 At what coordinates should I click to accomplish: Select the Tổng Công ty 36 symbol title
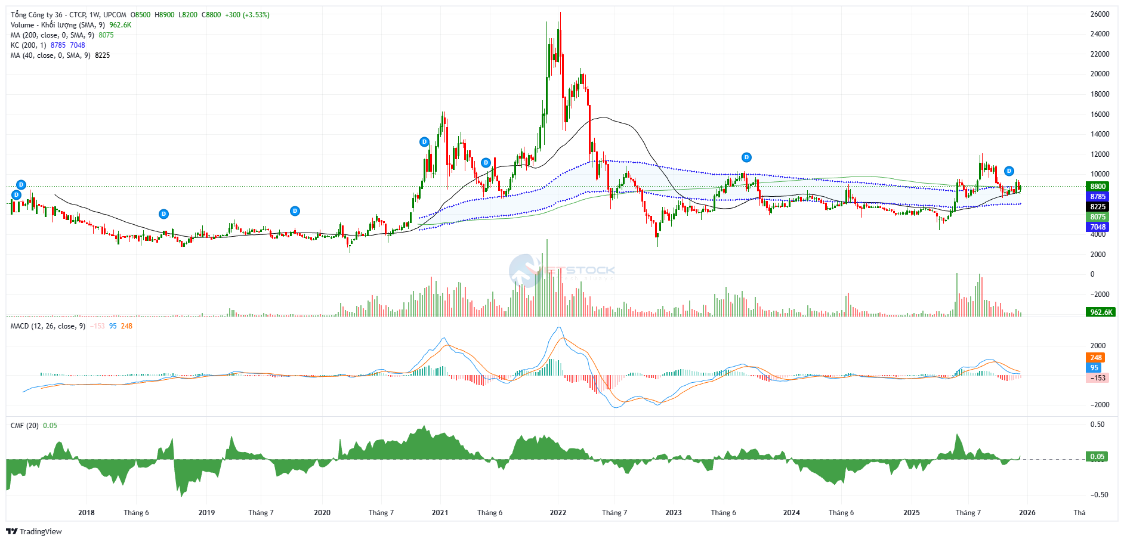(x=68, y=15)
